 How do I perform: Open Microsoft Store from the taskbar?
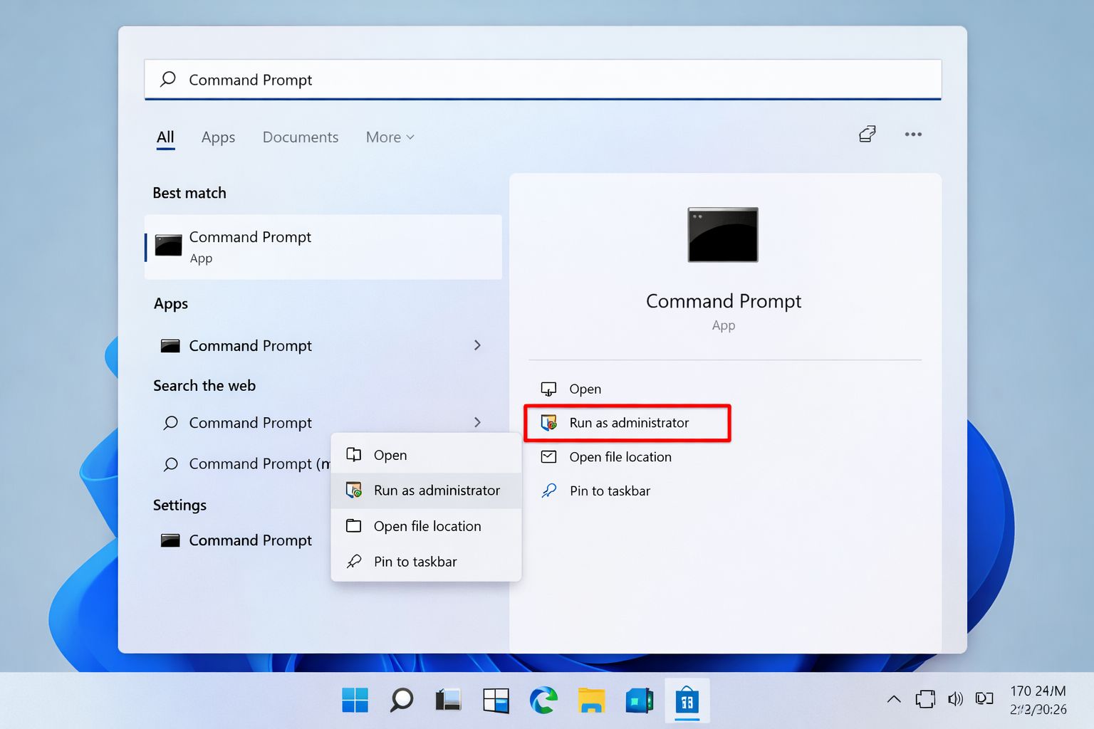pyautogui.click(x=687, y=701)
